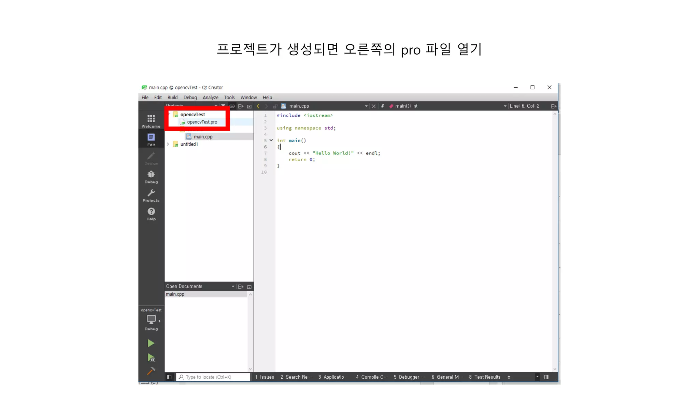Screen dimensions: 699x393
Task: Open Design mode in the sidebar
Action: pos(151,158)
